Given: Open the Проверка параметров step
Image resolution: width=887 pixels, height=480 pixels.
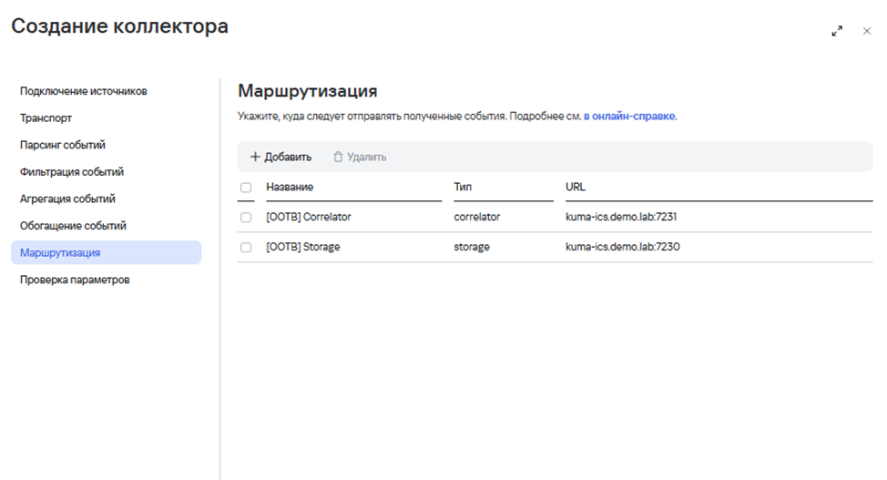Looking at the screenshot, I should coord(75,280).
